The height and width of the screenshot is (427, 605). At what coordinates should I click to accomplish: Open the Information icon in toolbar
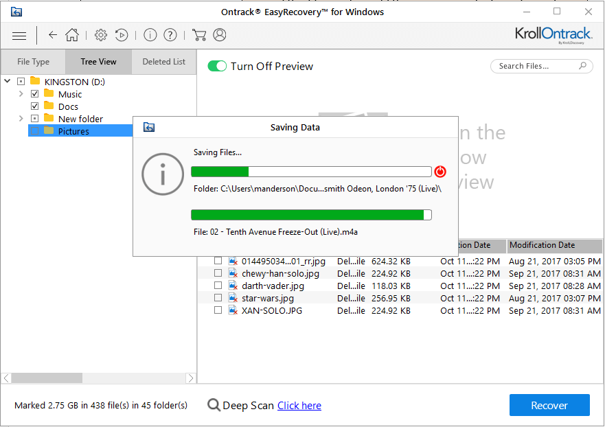click(x=150, y=35)
